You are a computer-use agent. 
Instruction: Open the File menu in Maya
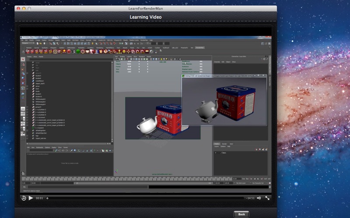point(22,40)
